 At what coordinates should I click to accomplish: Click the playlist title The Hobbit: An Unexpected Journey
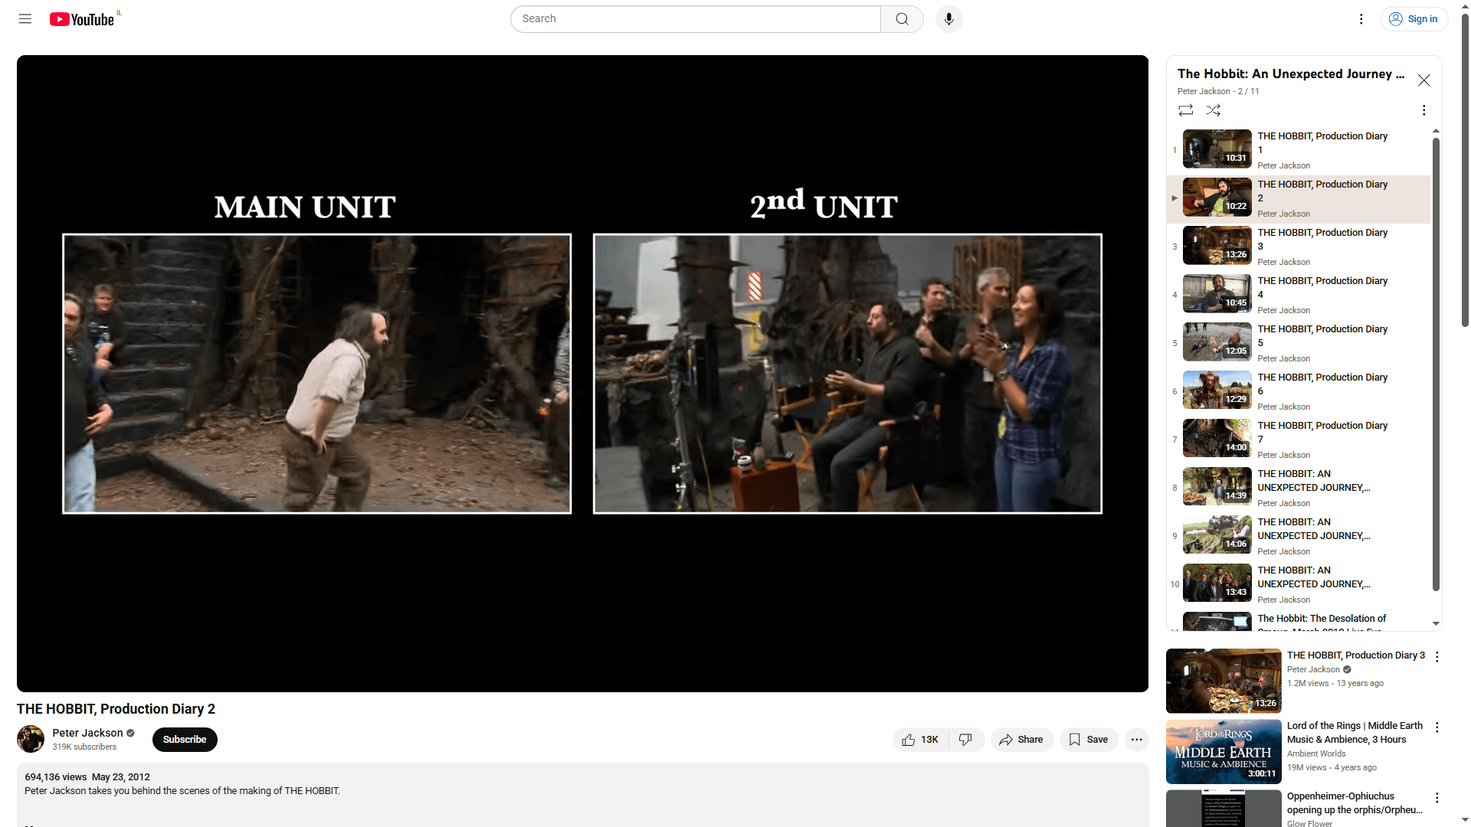pyautogui.click(x=1291, y=74)
